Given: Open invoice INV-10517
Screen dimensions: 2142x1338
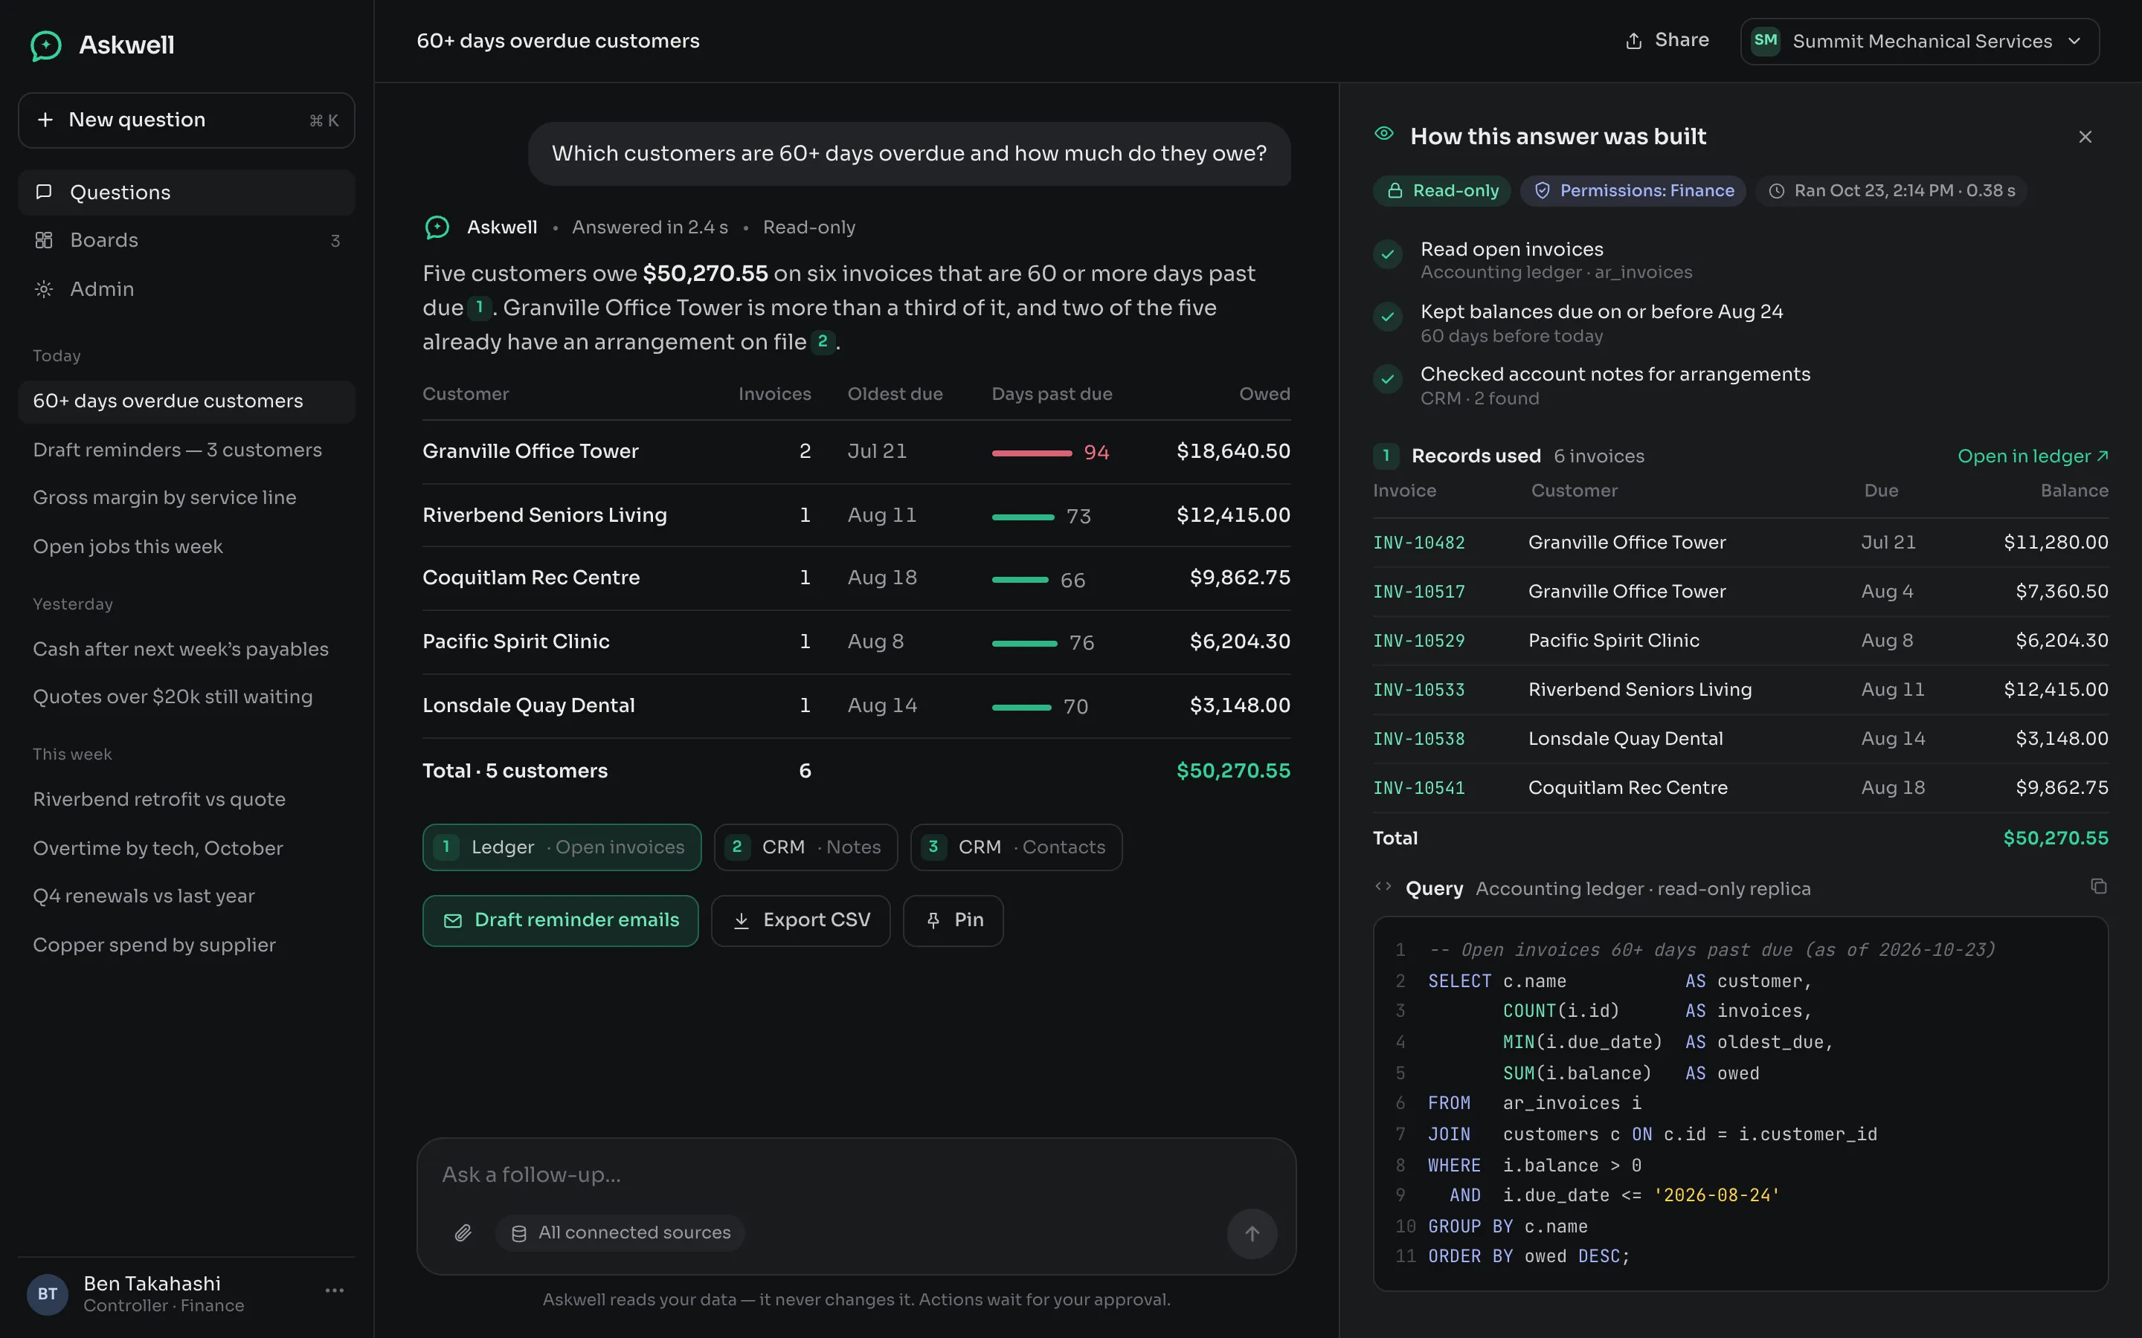Looking at the screenshot, I should (x=1418, y=592).
